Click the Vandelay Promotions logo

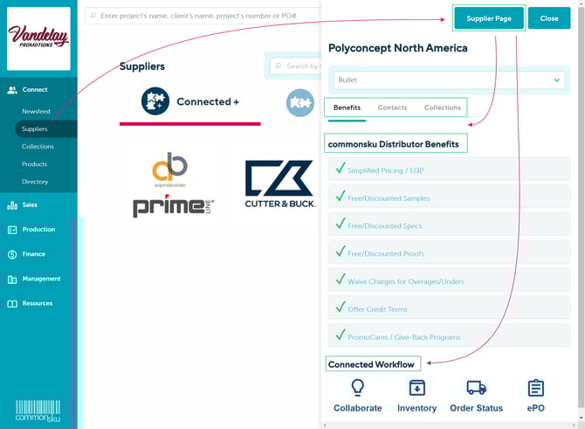(38, 38)
